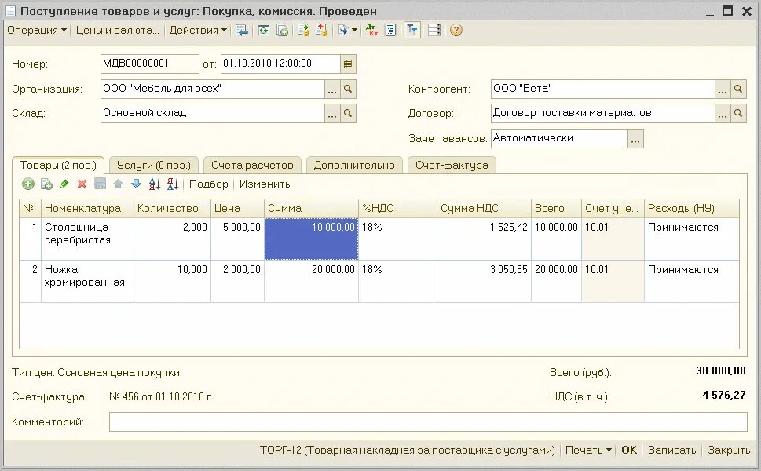Click the Номер field МДВ00000001
The height and width of the screenshot is (471, 761).
click(149, 64)
